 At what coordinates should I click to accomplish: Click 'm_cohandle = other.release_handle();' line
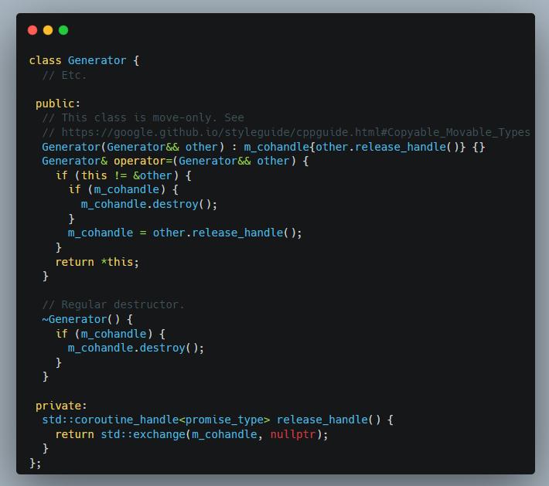tap(185, 233)
